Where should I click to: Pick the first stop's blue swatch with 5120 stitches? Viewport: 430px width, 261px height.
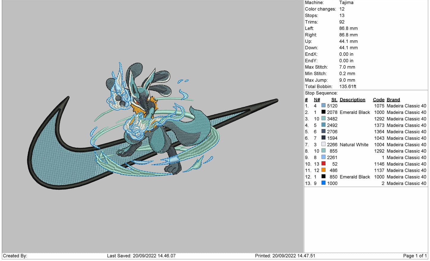pyautogui.click(x=323, y=106)
